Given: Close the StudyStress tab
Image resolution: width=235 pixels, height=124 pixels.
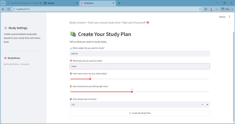Looking at the screenshot, I should point(113,3).
